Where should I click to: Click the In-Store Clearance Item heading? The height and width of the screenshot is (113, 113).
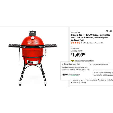click(71, 64)
